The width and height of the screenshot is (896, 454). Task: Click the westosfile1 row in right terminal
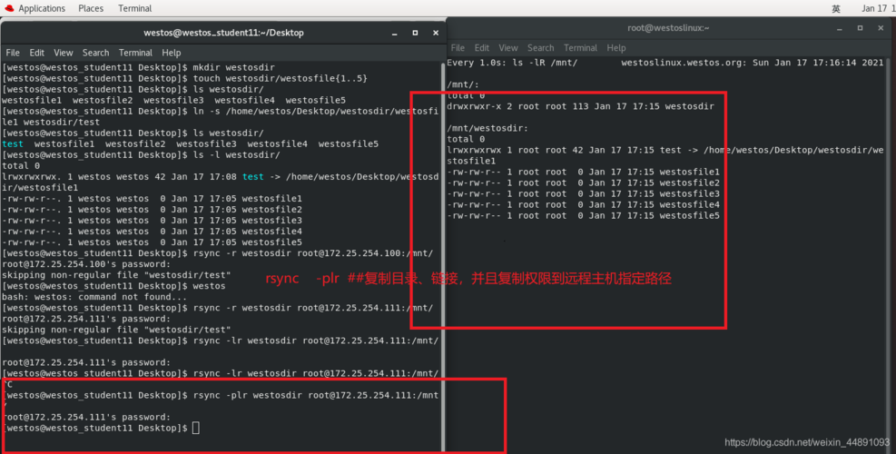pyautogui.click(x=584, y=173)
